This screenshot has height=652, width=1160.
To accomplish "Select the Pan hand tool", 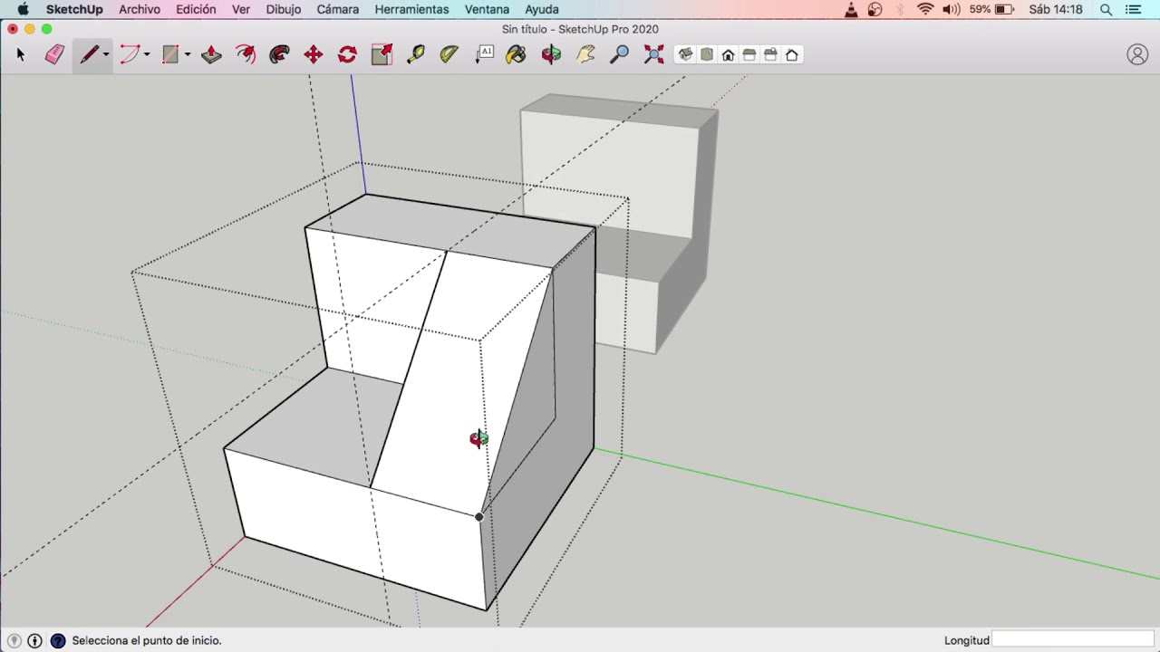I will (x=585, y=55).
